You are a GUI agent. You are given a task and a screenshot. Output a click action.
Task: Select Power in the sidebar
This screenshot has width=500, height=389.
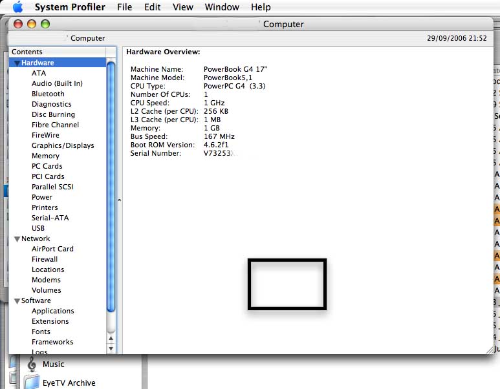(42, 197)
